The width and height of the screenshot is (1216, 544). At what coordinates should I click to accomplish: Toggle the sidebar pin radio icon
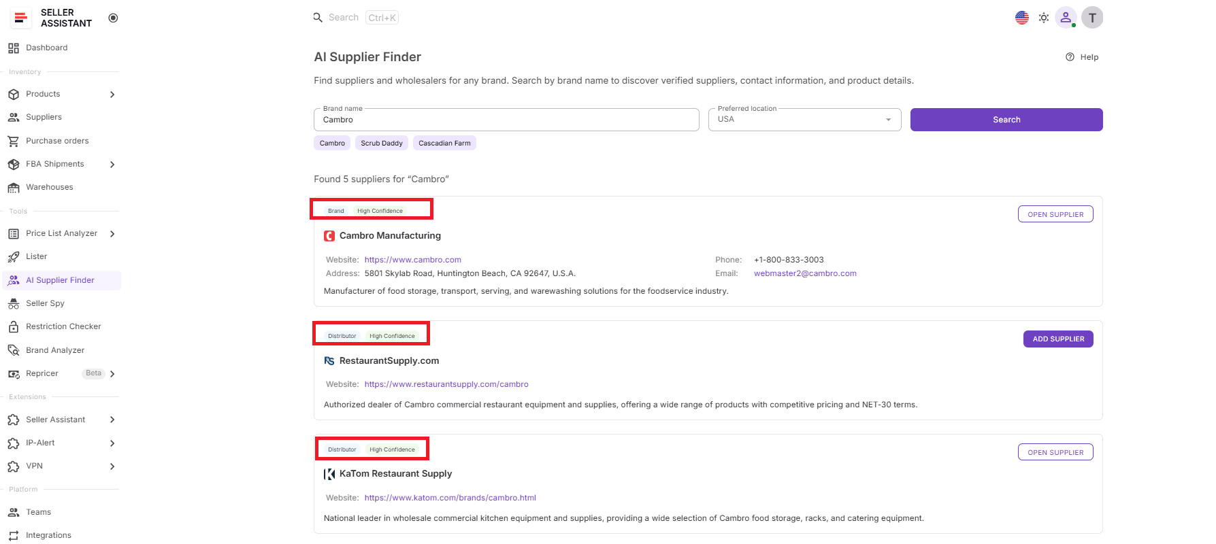(x=113, y=18)
